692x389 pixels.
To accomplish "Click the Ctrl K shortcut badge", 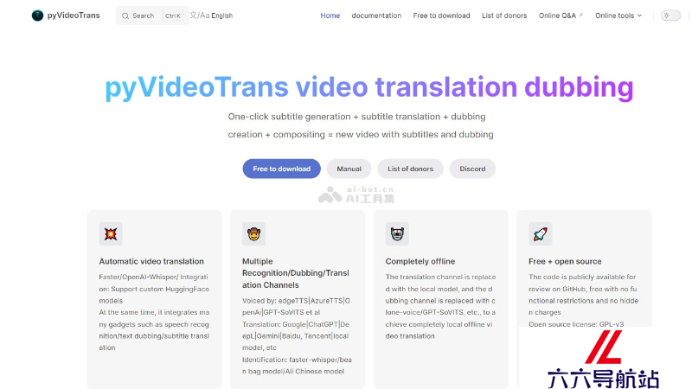I will click(x=172, y=16).
